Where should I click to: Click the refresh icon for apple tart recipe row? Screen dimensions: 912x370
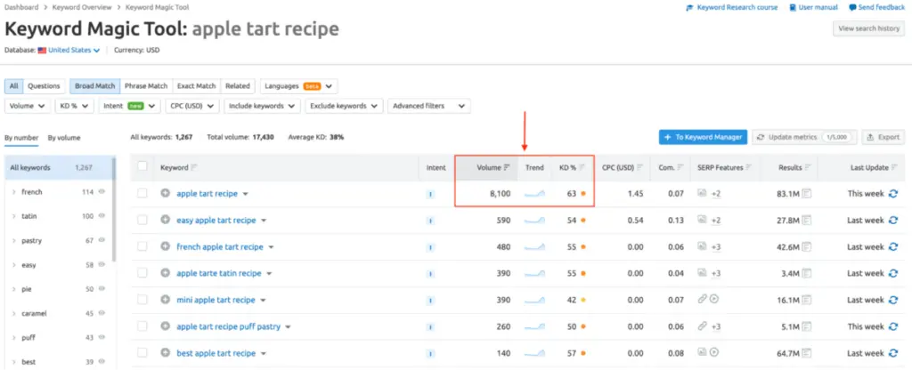point(893,193)
